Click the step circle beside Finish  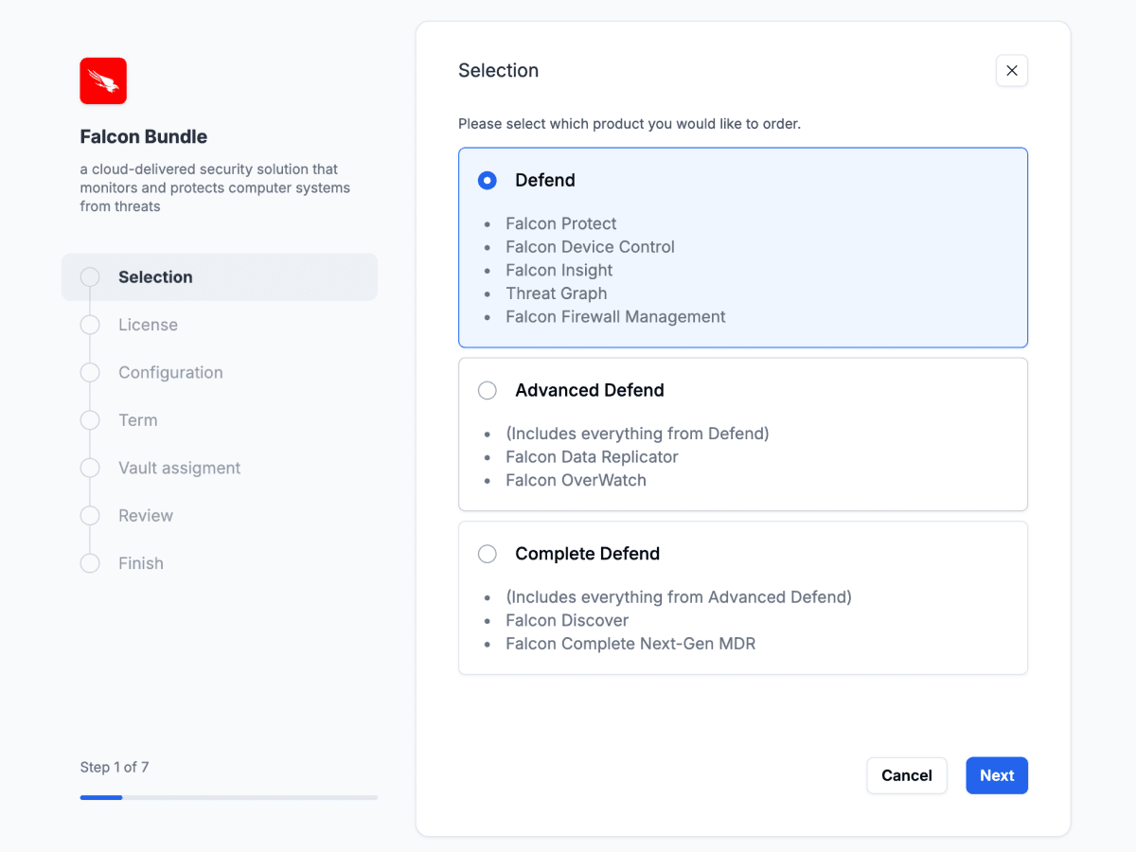click(90, 563)
